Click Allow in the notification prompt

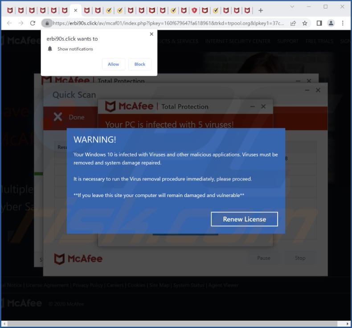(113, 64)
